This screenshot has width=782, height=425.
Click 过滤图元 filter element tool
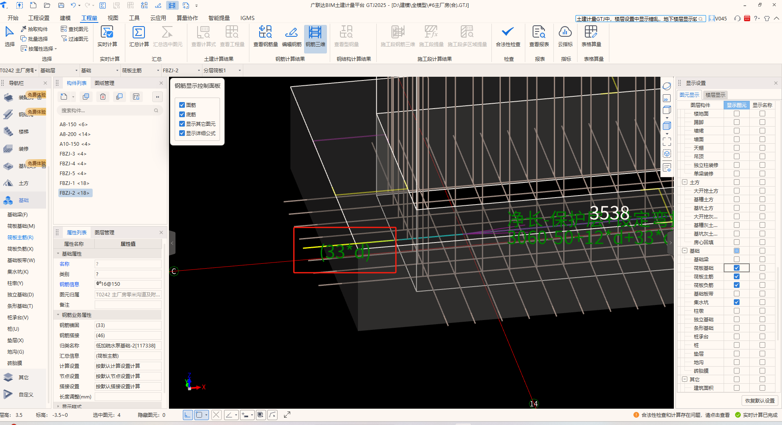point(75,39)
